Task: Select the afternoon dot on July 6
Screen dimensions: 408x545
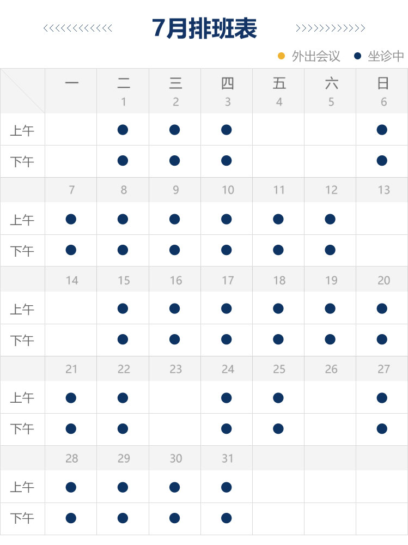Action: click(x=382, y=161)
